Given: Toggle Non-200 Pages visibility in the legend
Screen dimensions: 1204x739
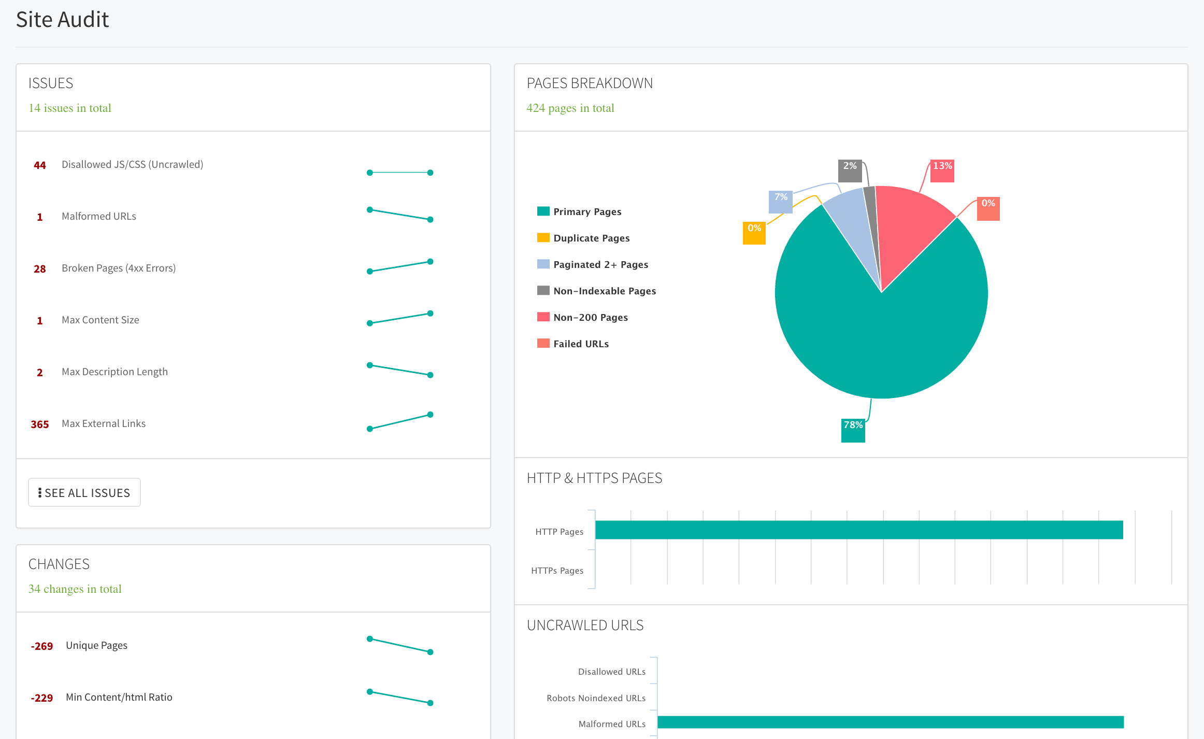Looking at the screenshot, I should 590,317.
